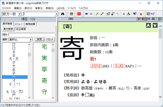The image size is (163, 107).
Task: Click the gray forward arrow
Action: (x=91, y=14)
